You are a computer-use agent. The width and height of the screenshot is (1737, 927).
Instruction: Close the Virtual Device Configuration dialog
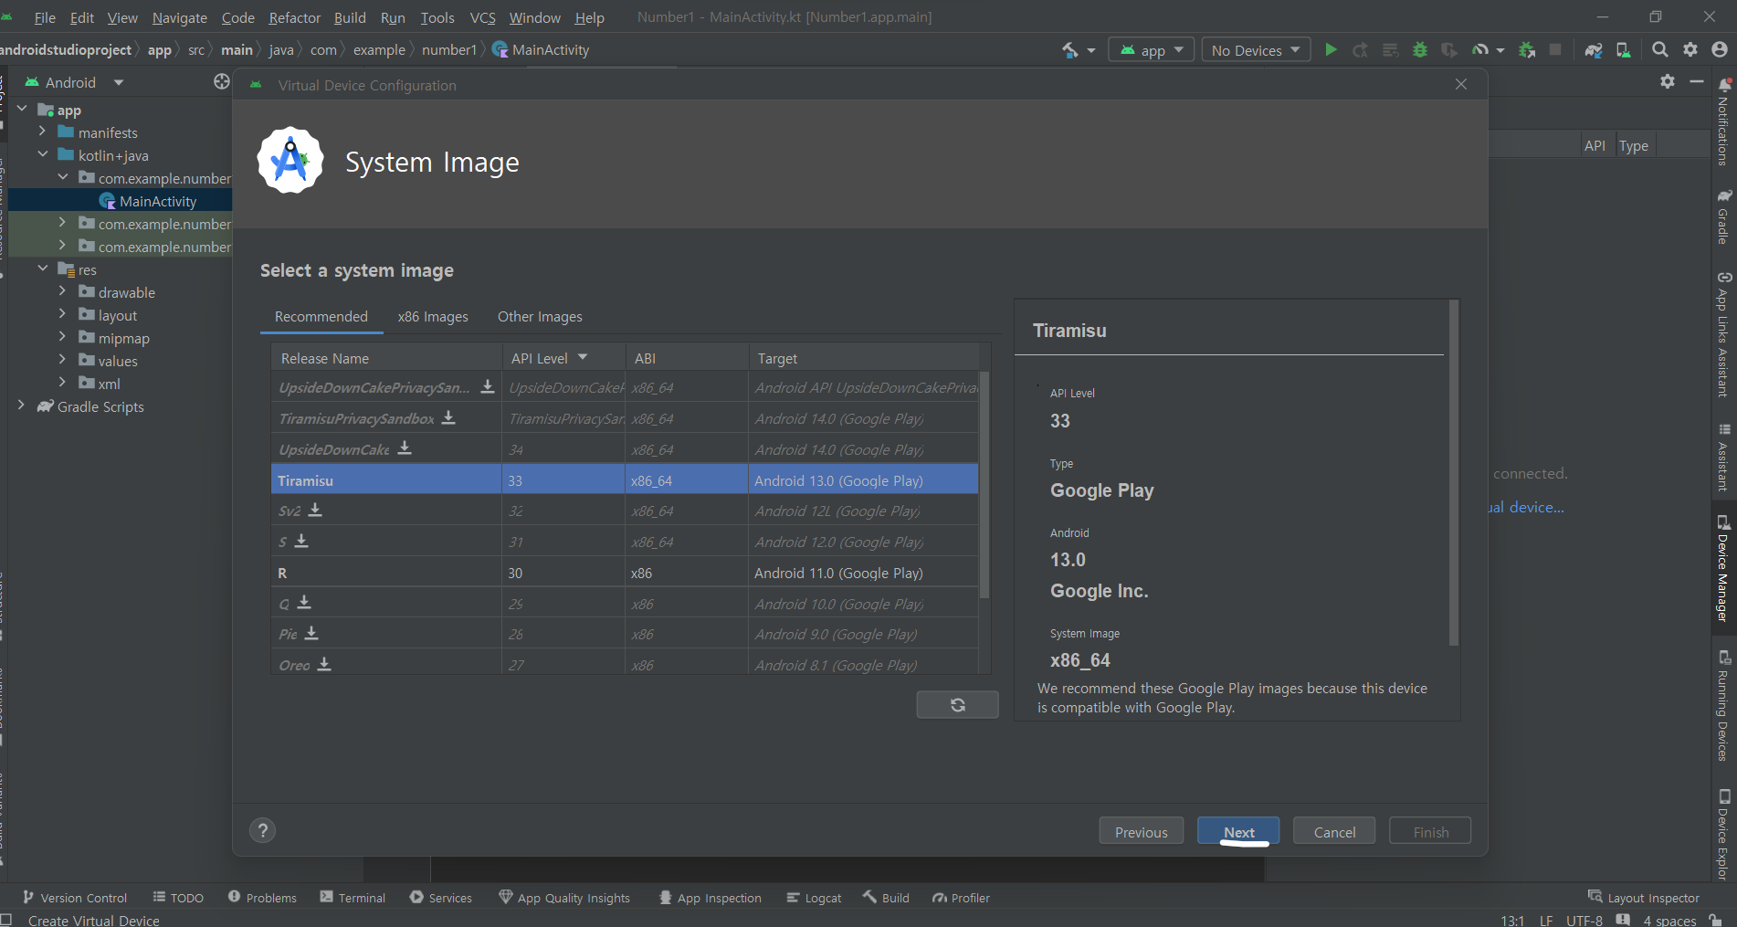(x=1461, y=84)
